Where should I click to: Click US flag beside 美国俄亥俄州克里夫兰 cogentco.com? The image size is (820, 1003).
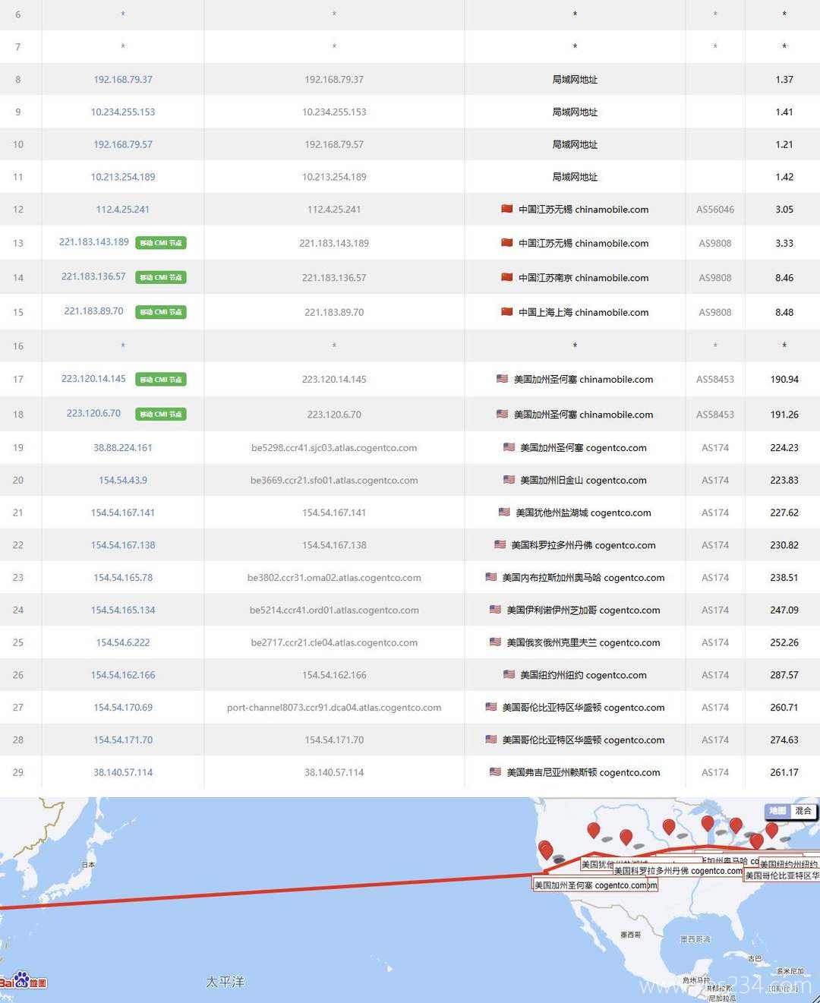495,642
